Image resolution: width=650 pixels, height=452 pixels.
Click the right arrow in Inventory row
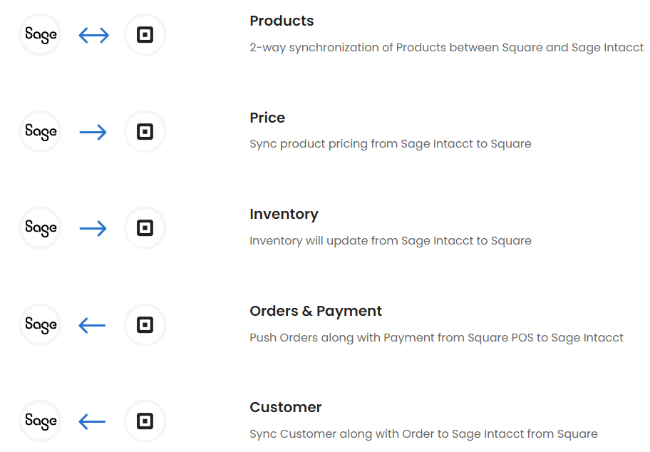point(93,228)
